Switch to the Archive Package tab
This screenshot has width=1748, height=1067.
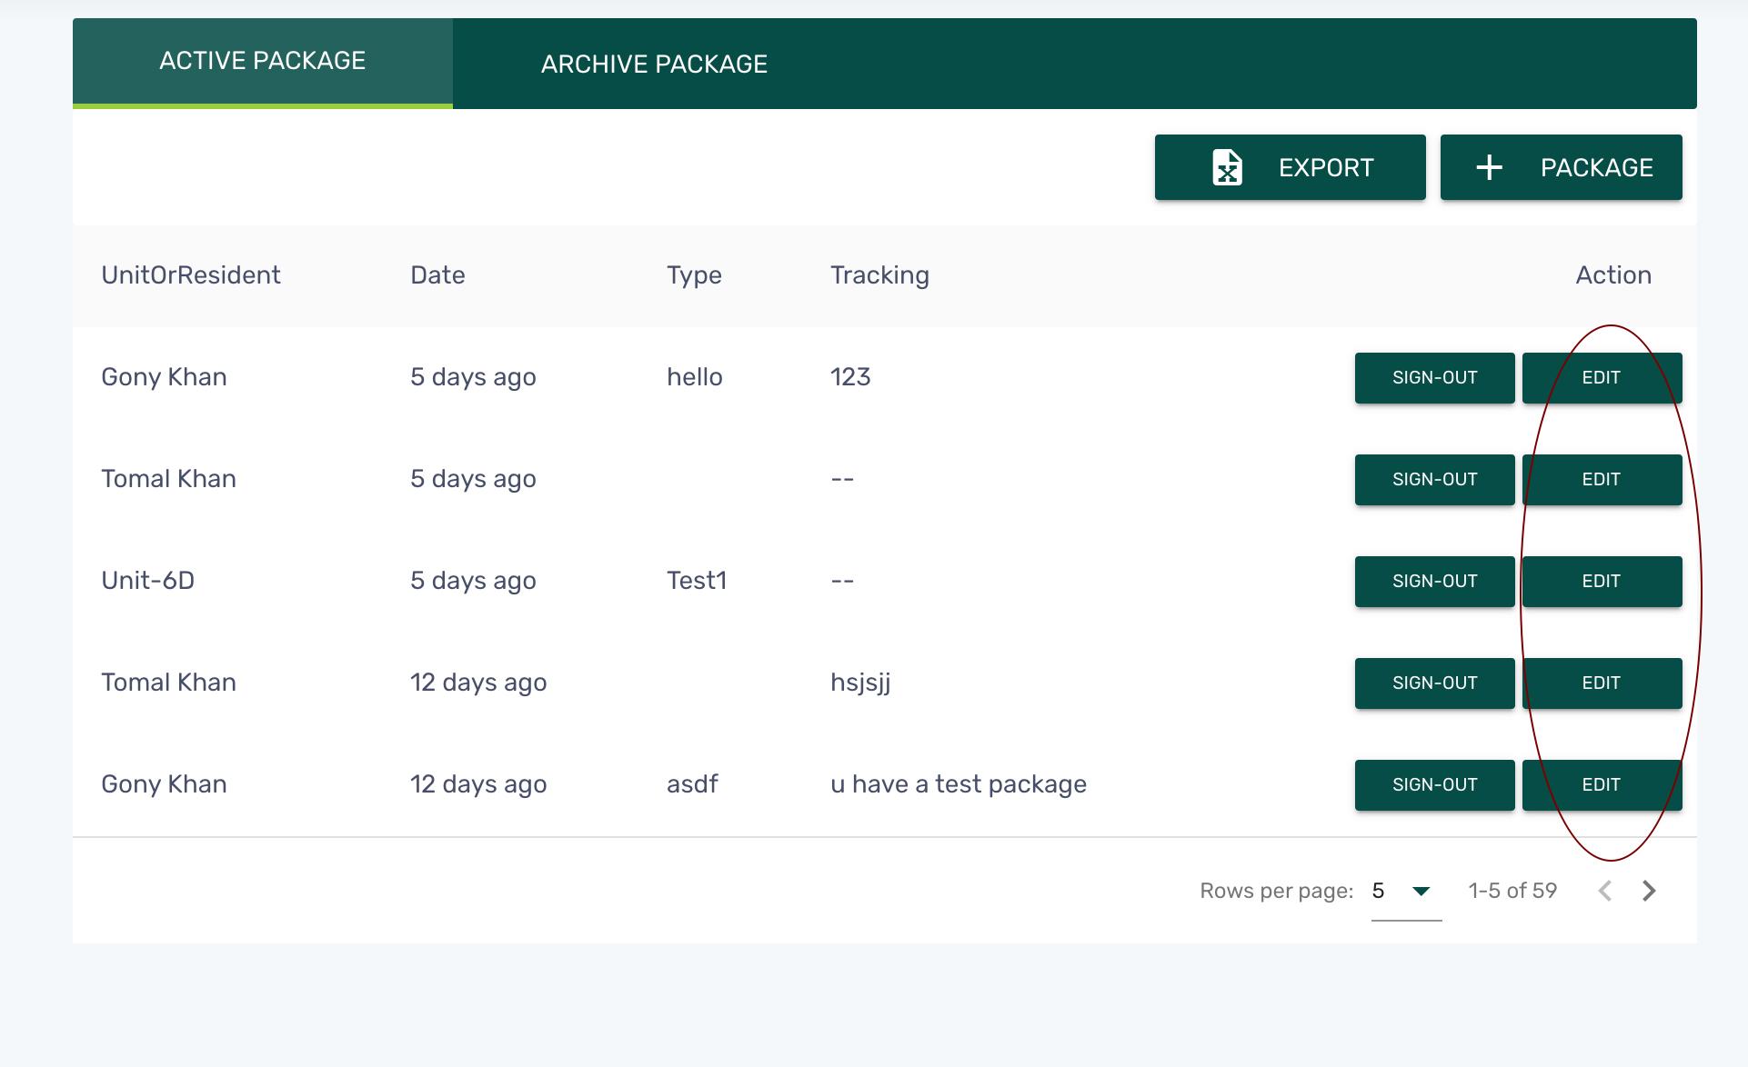tap(654, 64)
